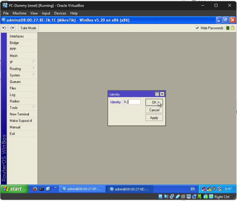Launch Firefox from quick launch bar
This screenshot has width=237, height=201.
[x=35, y=189]
